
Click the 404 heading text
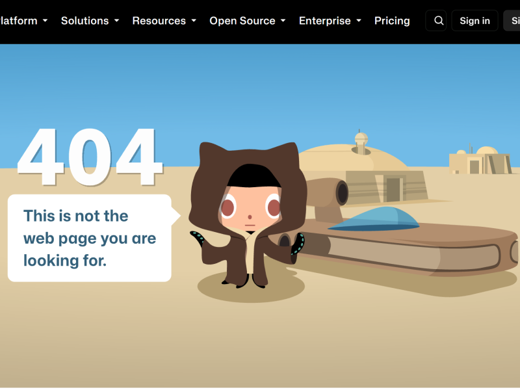click(90, 157)
